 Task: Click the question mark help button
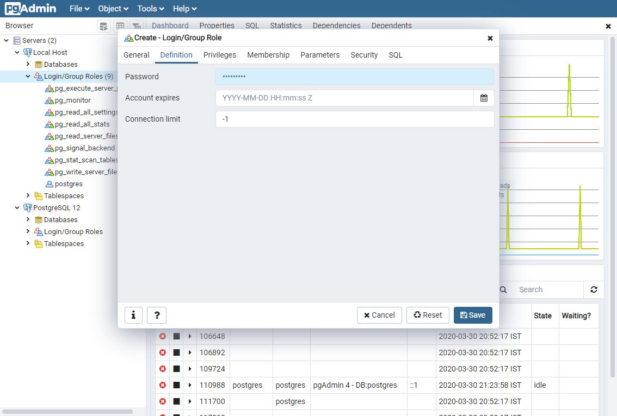[157, 315]
